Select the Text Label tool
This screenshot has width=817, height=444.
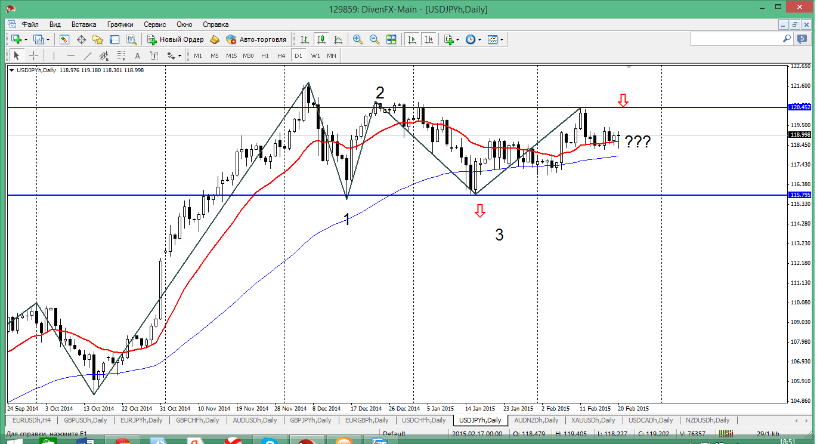pos(154,55)
